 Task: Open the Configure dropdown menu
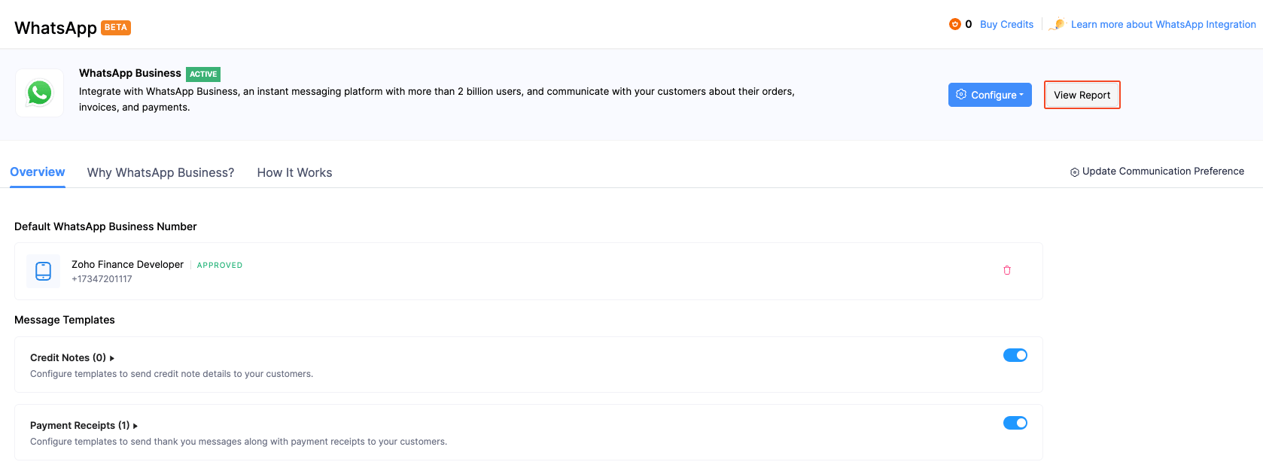(990, 95)
